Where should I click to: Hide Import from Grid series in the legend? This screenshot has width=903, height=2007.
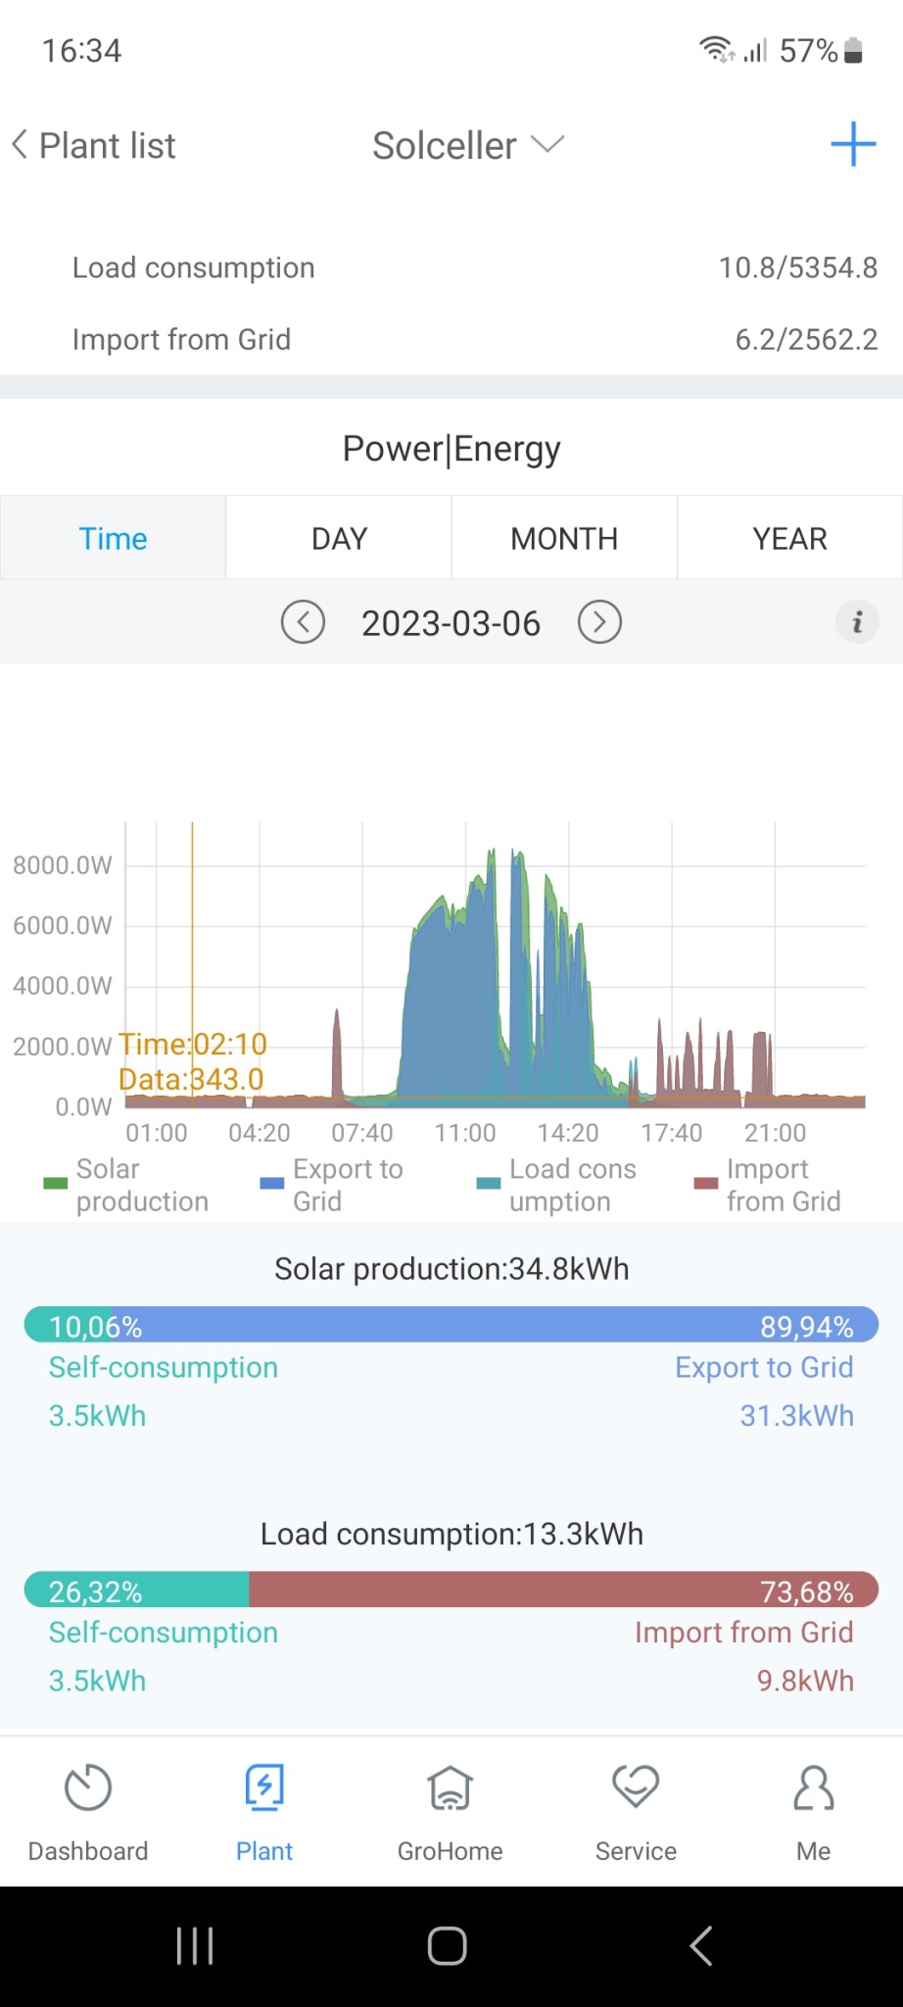pyautogui.click(x=768, y=1185)
